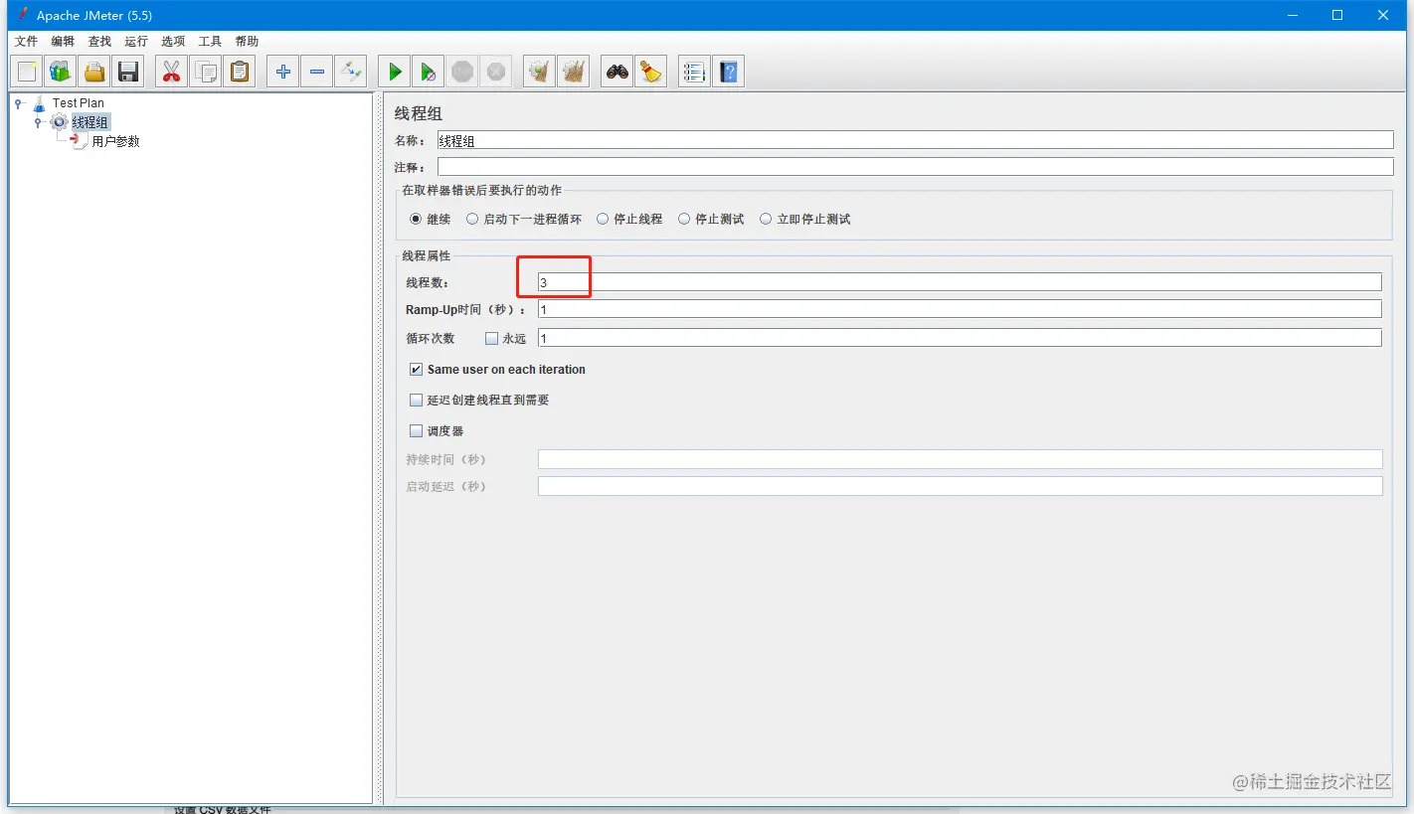1414x814 pixels.
Task: Open Help with question mark icon
Action: pyautogui.click(x=729, y=72)
